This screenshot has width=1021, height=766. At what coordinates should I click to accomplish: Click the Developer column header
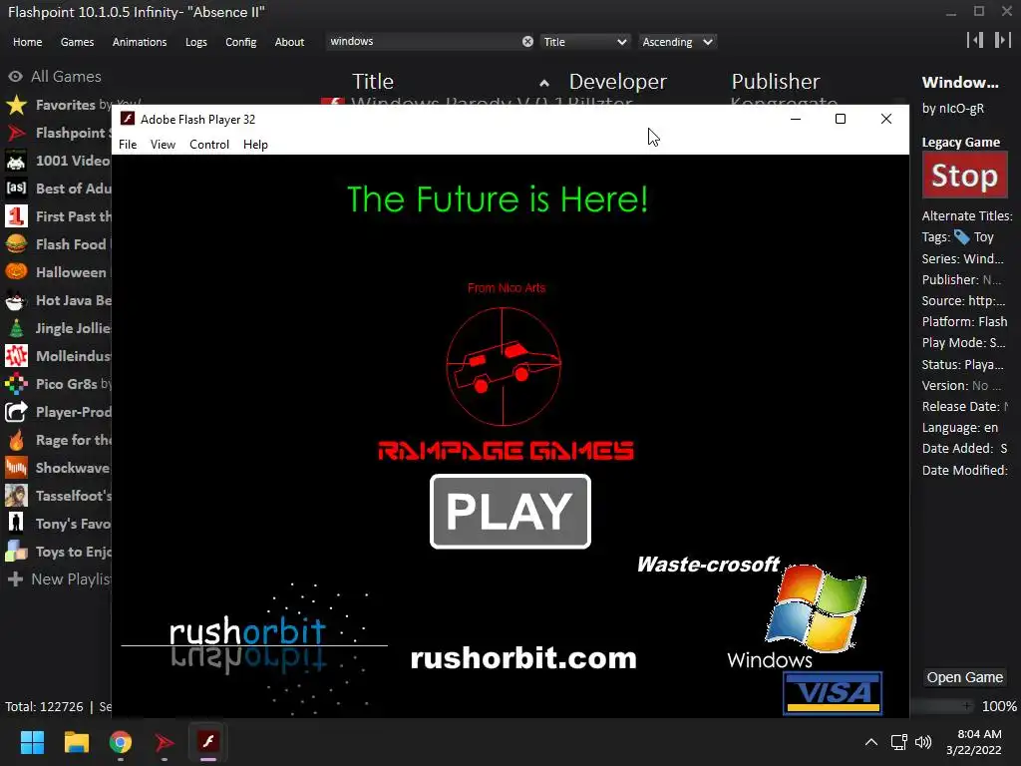pos(618,82)
